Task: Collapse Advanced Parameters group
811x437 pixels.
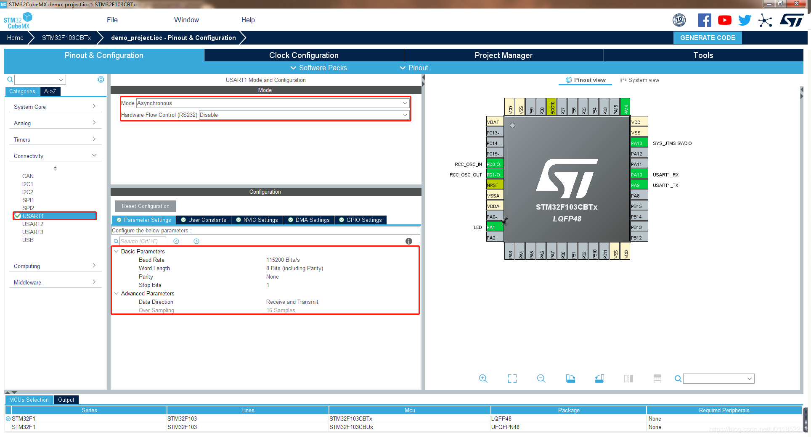Action: pyautogui.click(x=116, y=293)
